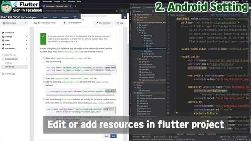251x141 pixels.
Task: Copy Code for facebook_app_id strings
Action: [111, 67]
